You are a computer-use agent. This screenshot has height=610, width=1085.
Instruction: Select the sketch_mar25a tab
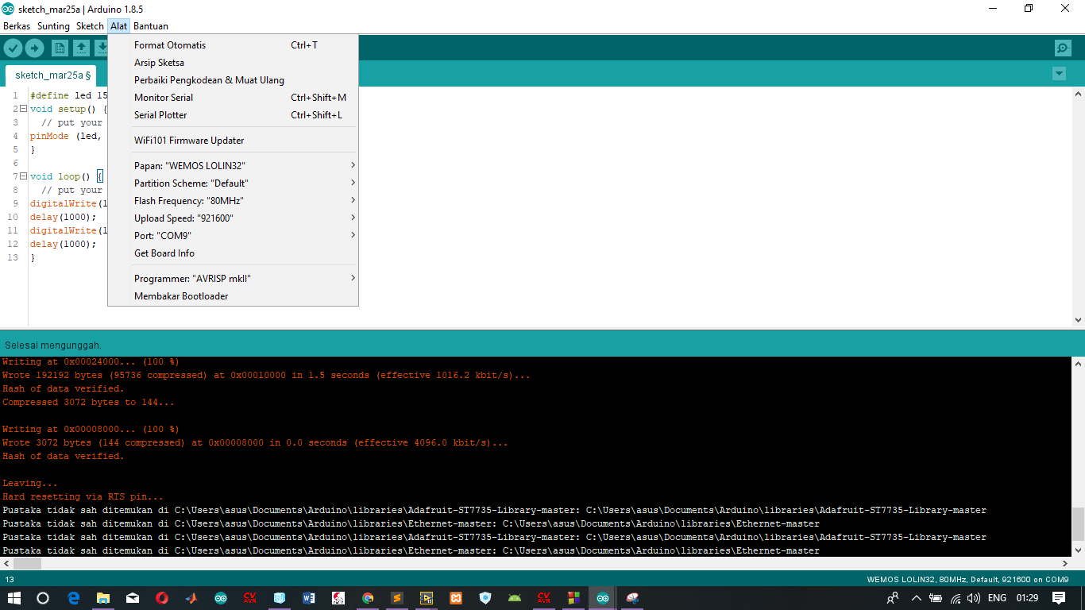[x=52, y=75]
